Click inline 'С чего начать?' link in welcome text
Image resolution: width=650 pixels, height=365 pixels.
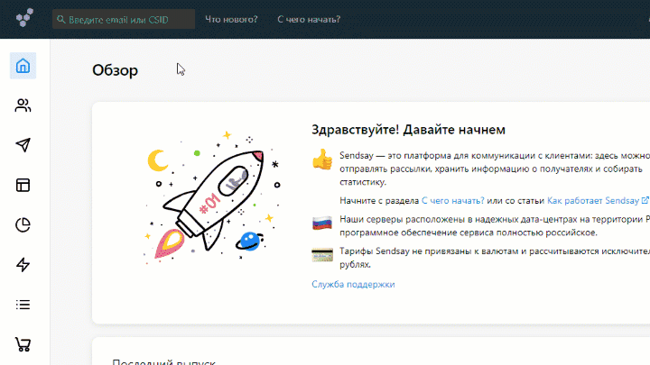453,200
